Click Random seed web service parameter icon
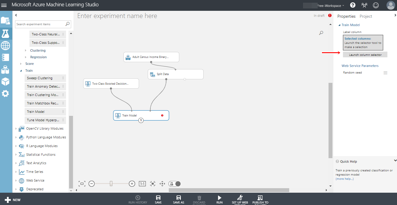Image resolution: width=397 pixels, height=205 pixels. click(385, 73)
